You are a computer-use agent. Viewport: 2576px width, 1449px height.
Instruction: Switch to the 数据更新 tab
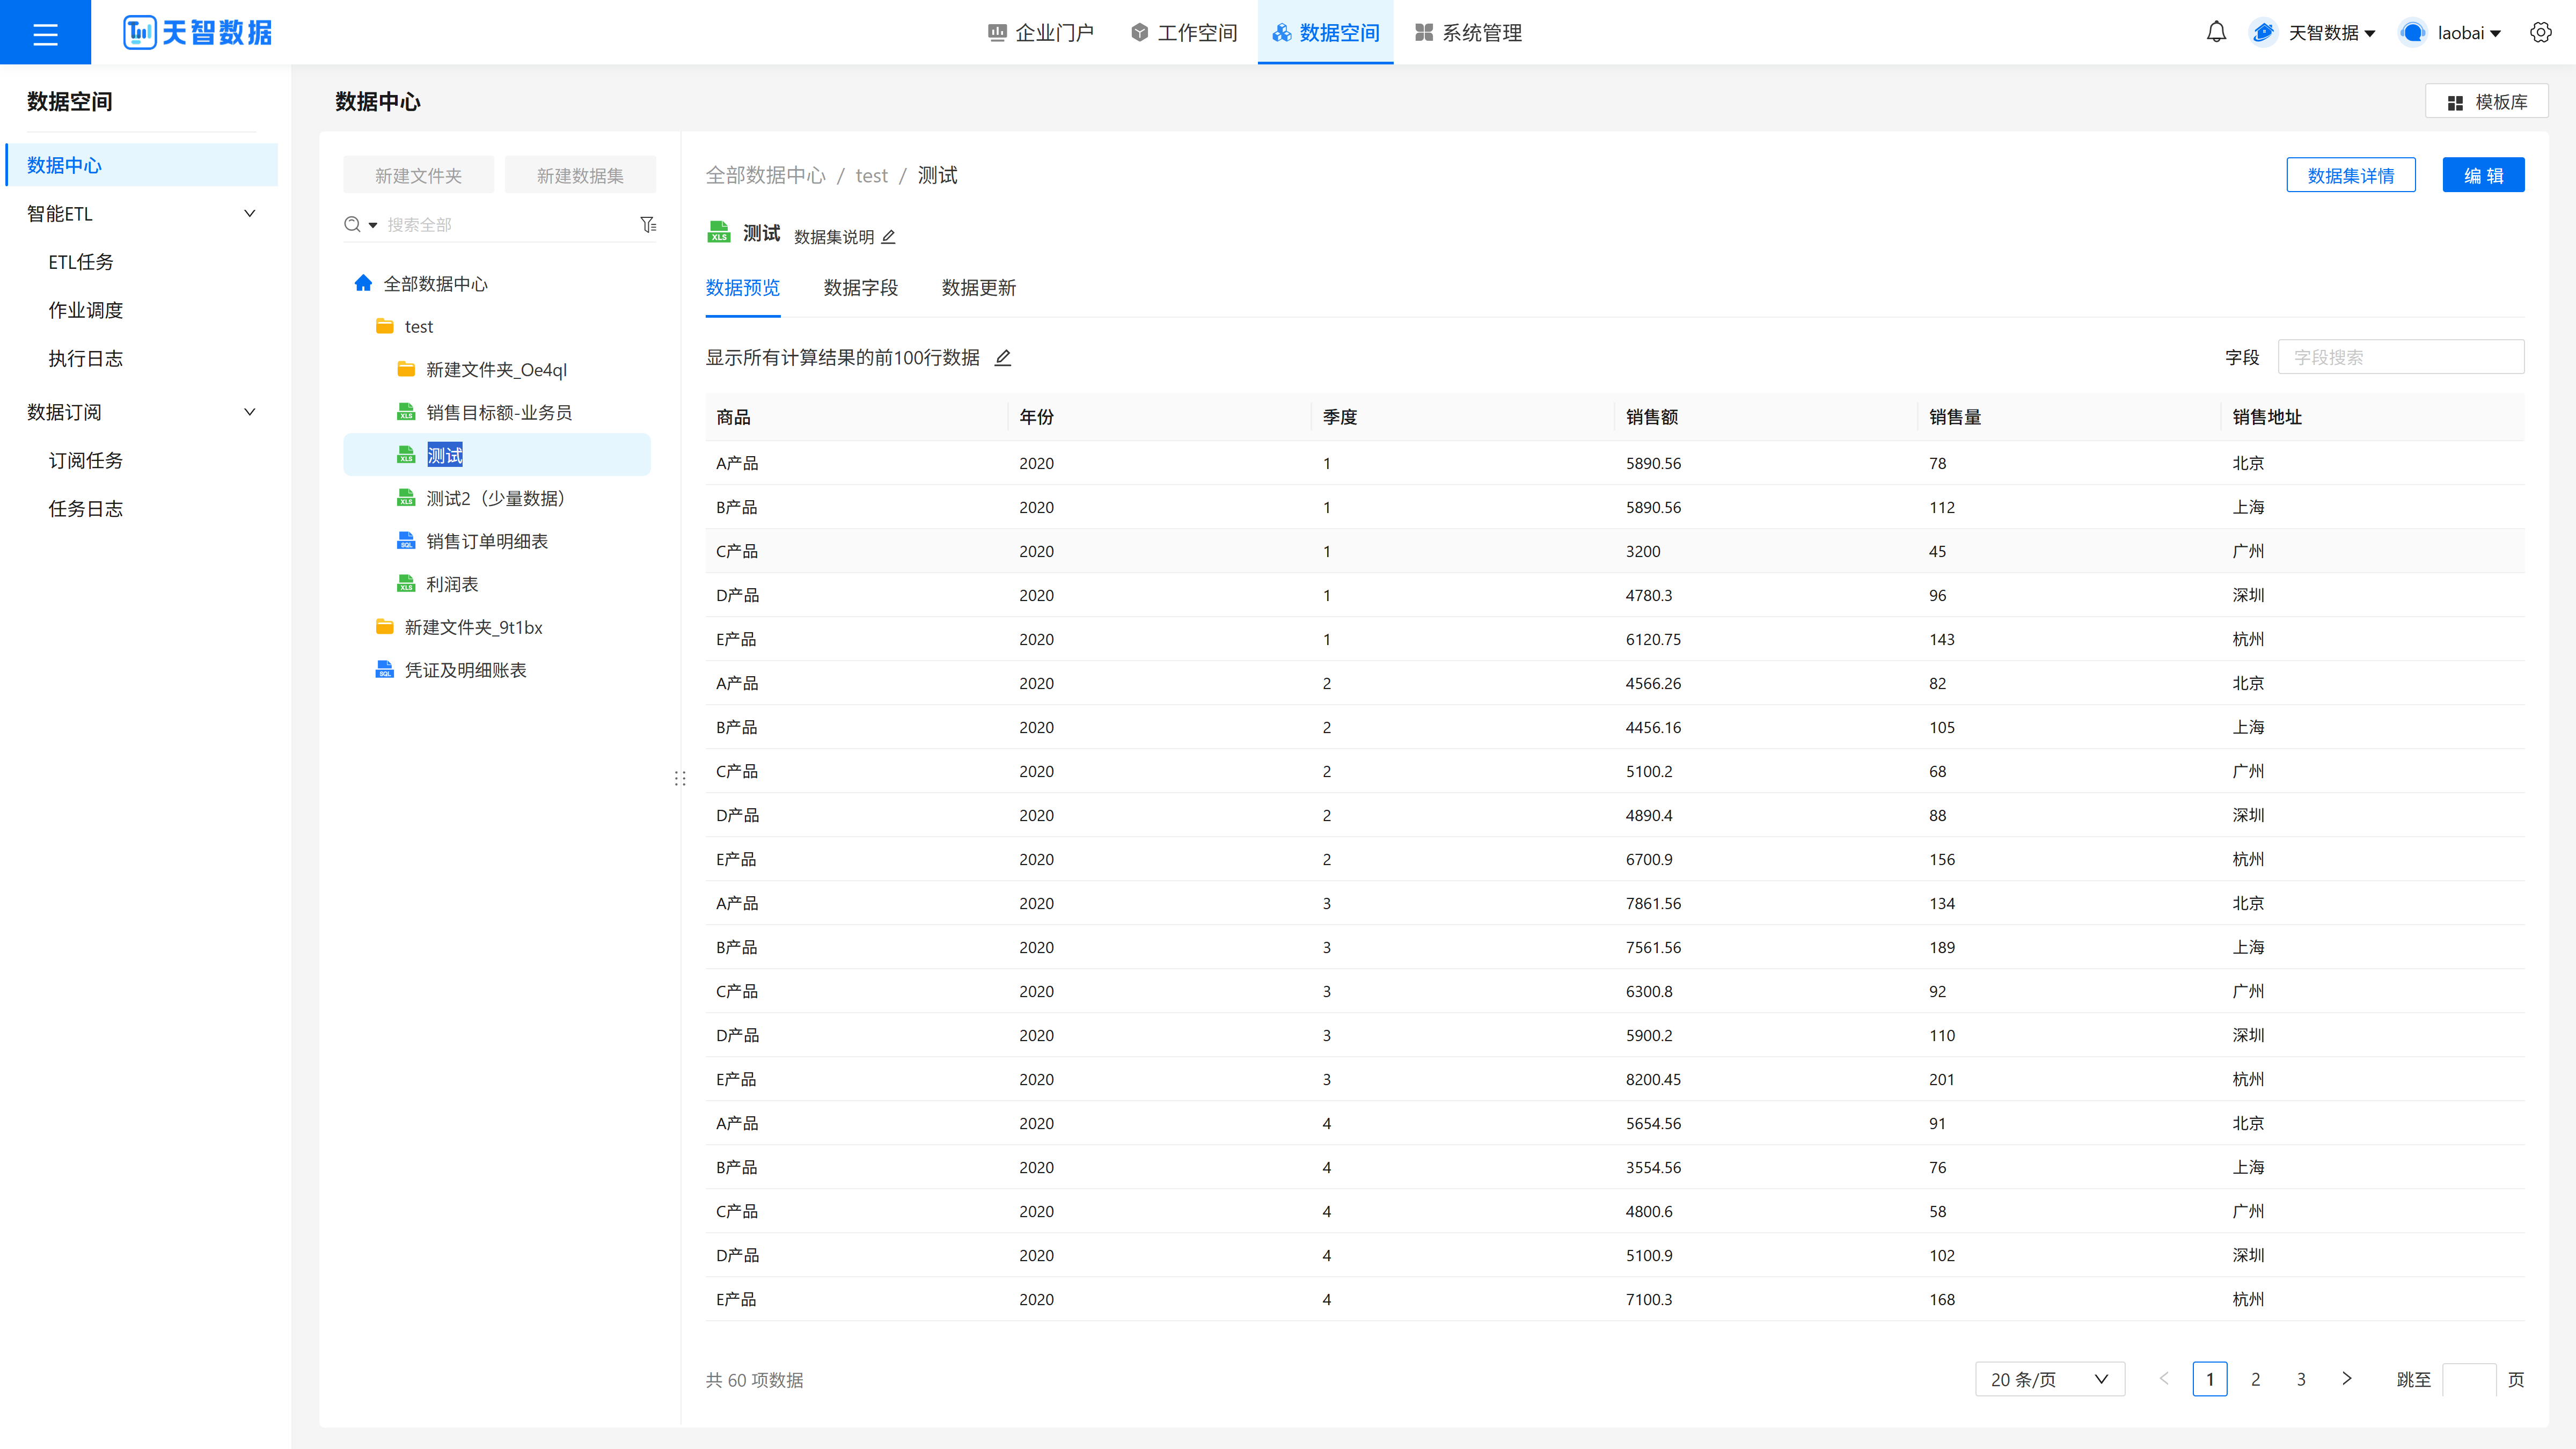point(978,288)
